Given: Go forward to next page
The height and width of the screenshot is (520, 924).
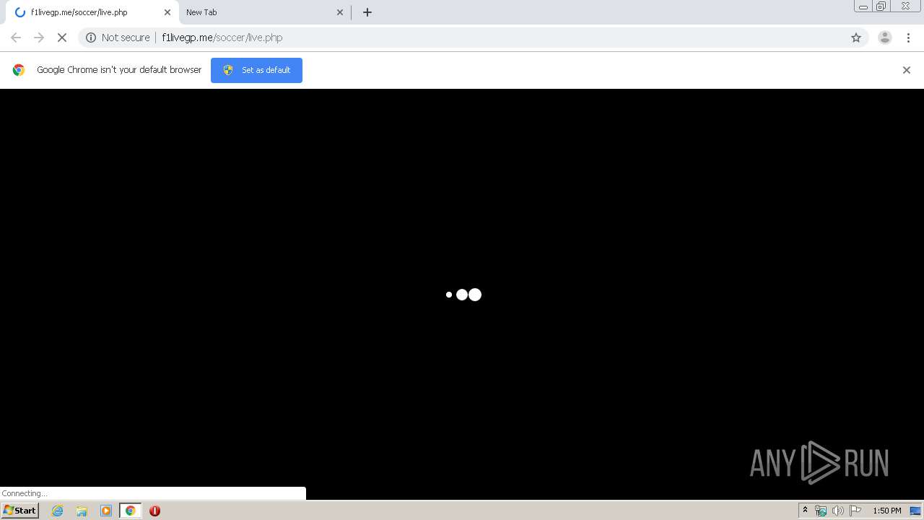Looking at the screenshot, I should point(39,38).
